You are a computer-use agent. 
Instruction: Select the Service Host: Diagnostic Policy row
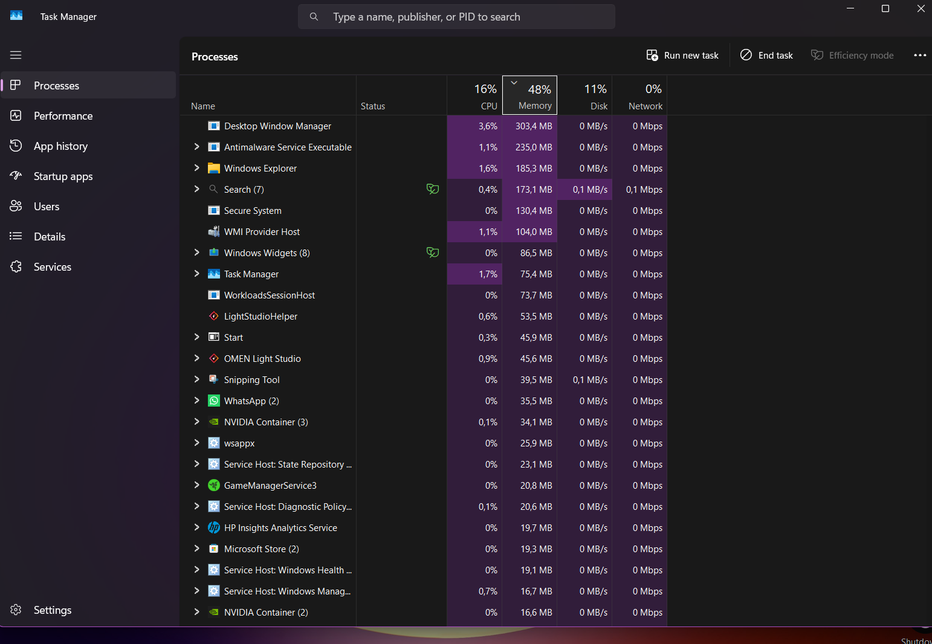click(x=424, y=506)
